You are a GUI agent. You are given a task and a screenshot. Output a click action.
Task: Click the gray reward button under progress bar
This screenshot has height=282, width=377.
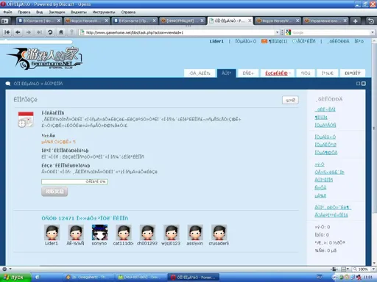click(54, 192)
